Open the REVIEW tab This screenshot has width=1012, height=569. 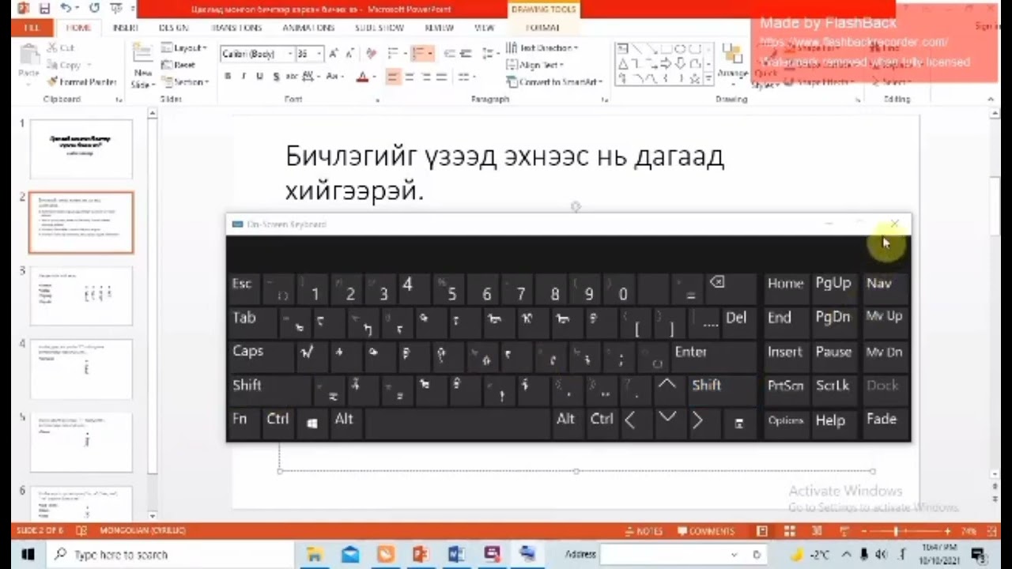[x=439, y=27]
